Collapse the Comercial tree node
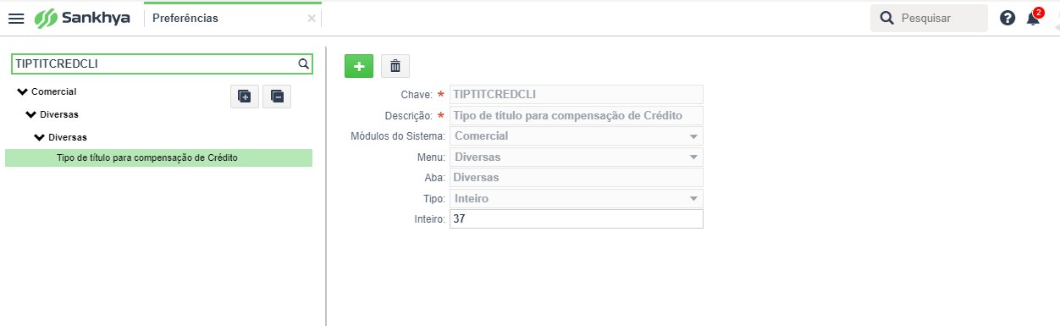The height and width of the screenshot is (326, 1060). point(22,91)
